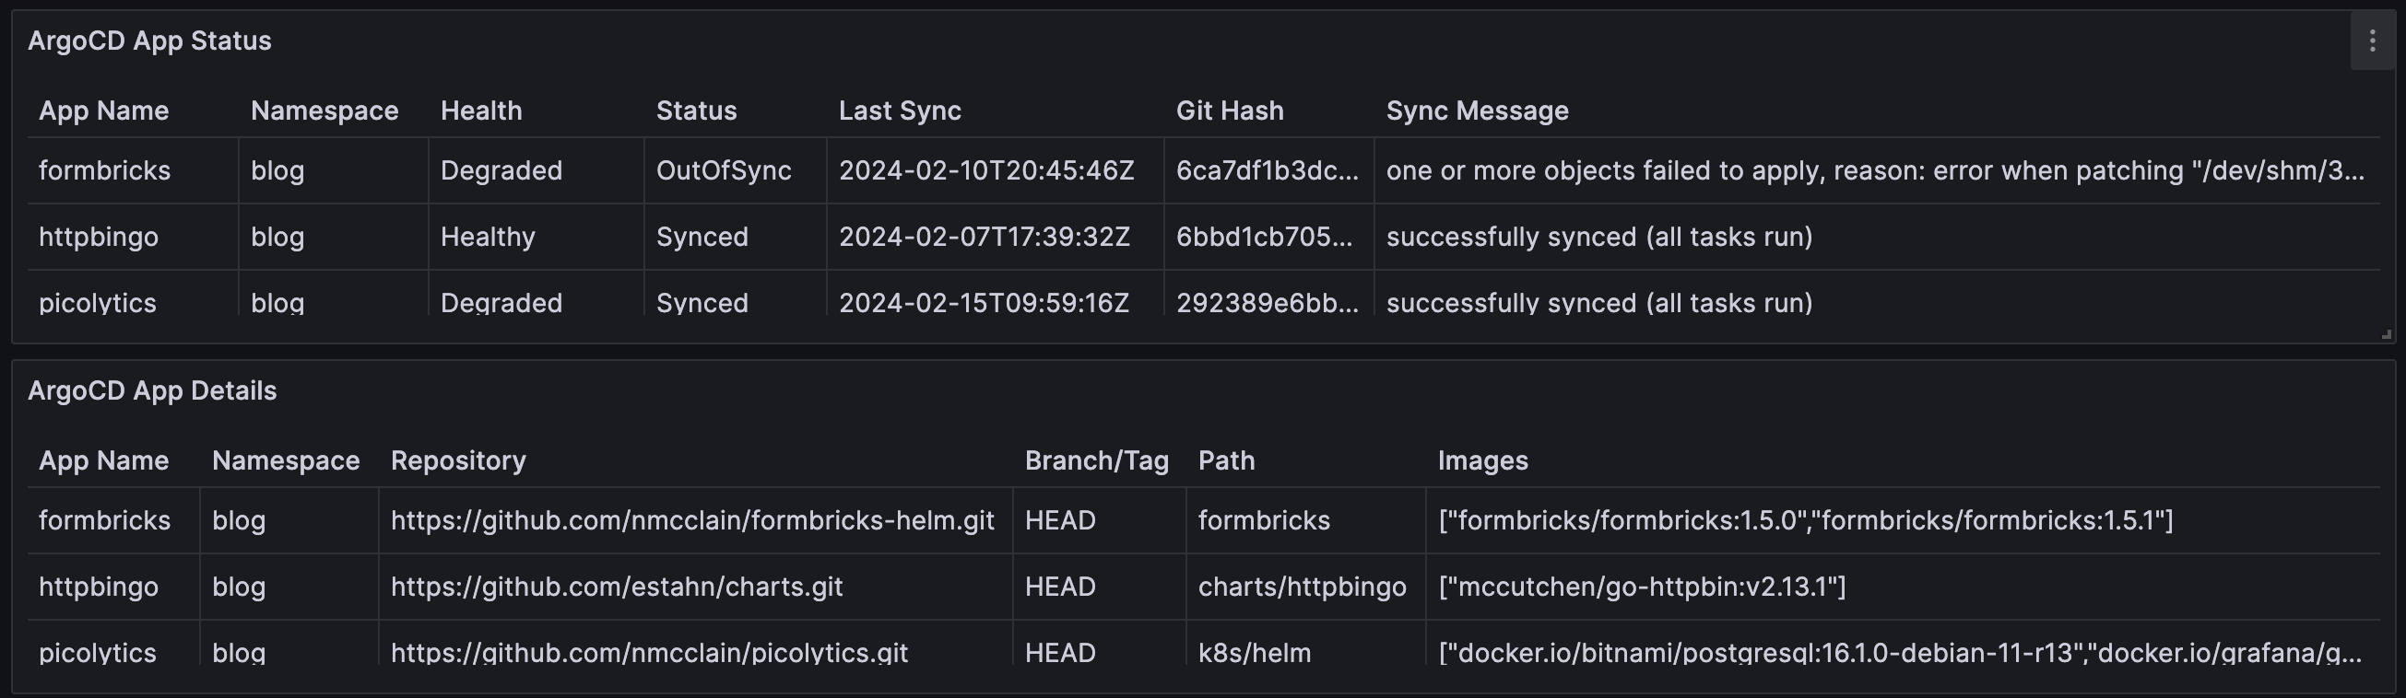Select formbricks app name in details table
Screen dimensions: 2406x698
(104, 520)
